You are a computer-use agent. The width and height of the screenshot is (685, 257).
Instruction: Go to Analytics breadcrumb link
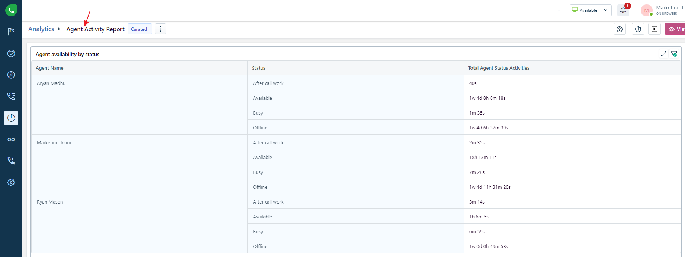point(41,29)
